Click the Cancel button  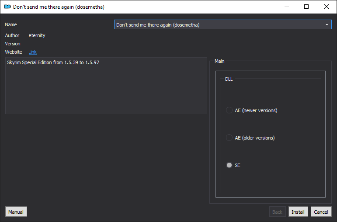coord(321,212)
